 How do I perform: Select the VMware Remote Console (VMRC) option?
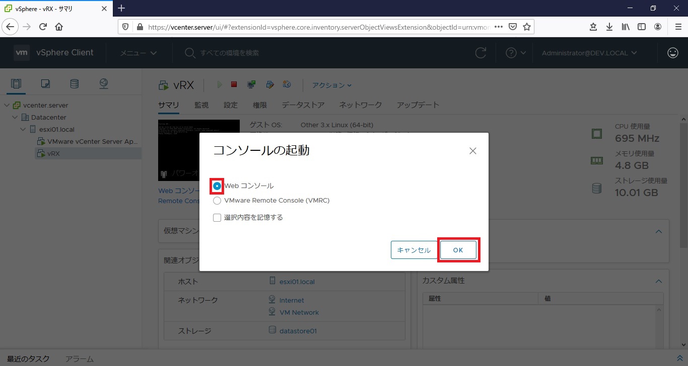pos(217,201)
